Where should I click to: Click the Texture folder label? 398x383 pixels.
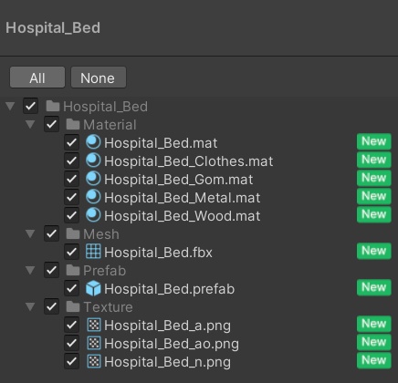[x=109, y=307]
